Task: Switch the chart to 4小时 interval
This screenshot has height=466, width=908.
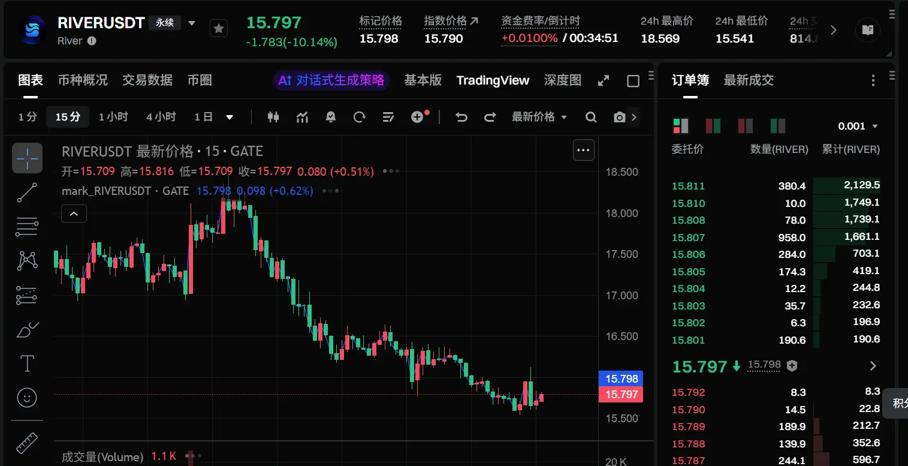Action: click(x=161, y=117)
